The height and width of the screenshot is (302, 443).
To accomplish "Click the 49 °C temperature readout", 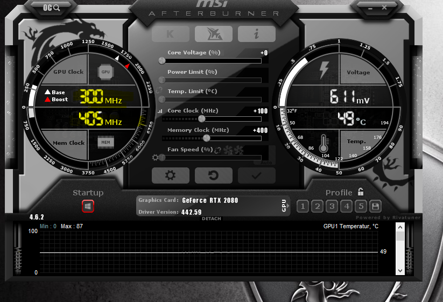I will (x=351, y=118).
